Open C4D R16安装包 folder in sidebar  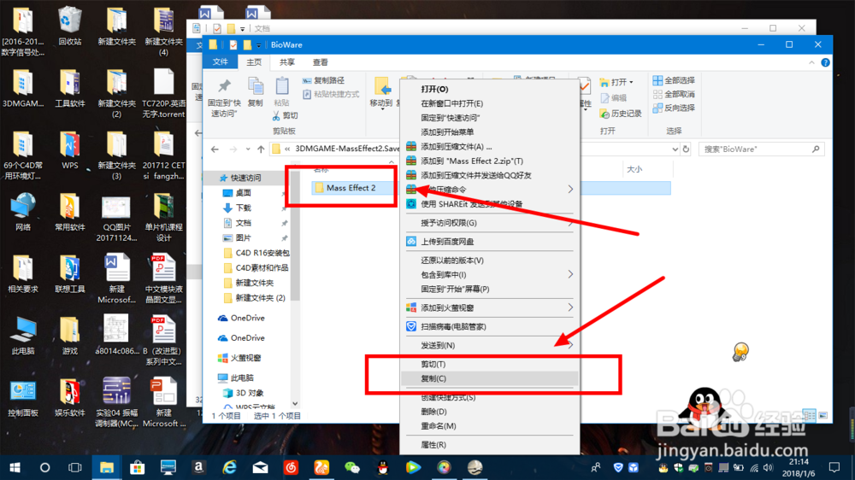coord(256,253)
